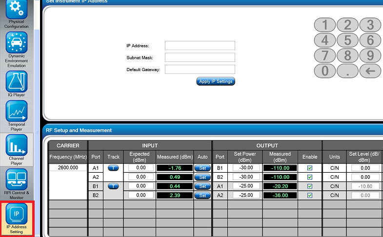Toggle Track T button for port A1
The image size is (383, 237).
113,168
